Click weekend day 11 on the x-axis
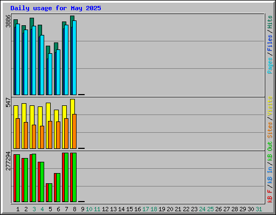 point(97,209)
